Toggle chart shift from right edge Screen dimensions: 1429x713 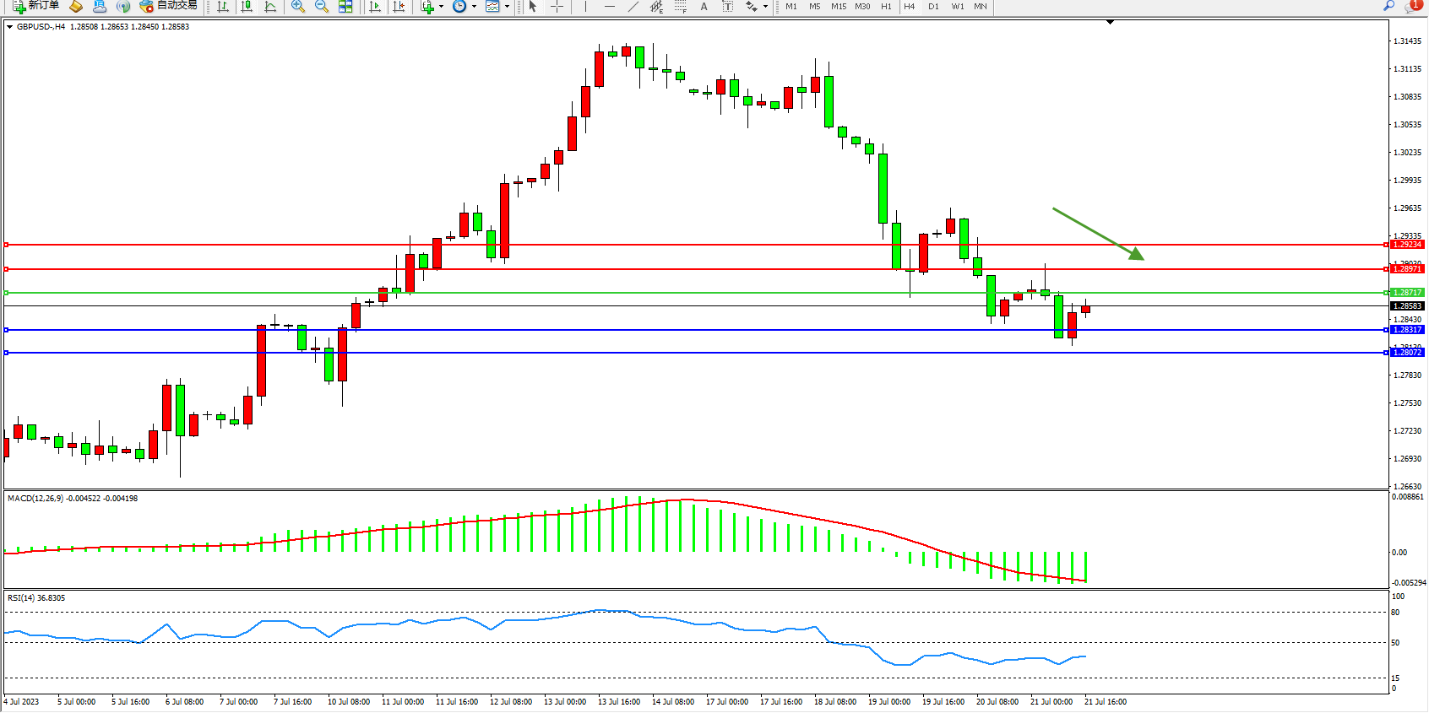tap(399, 7)
